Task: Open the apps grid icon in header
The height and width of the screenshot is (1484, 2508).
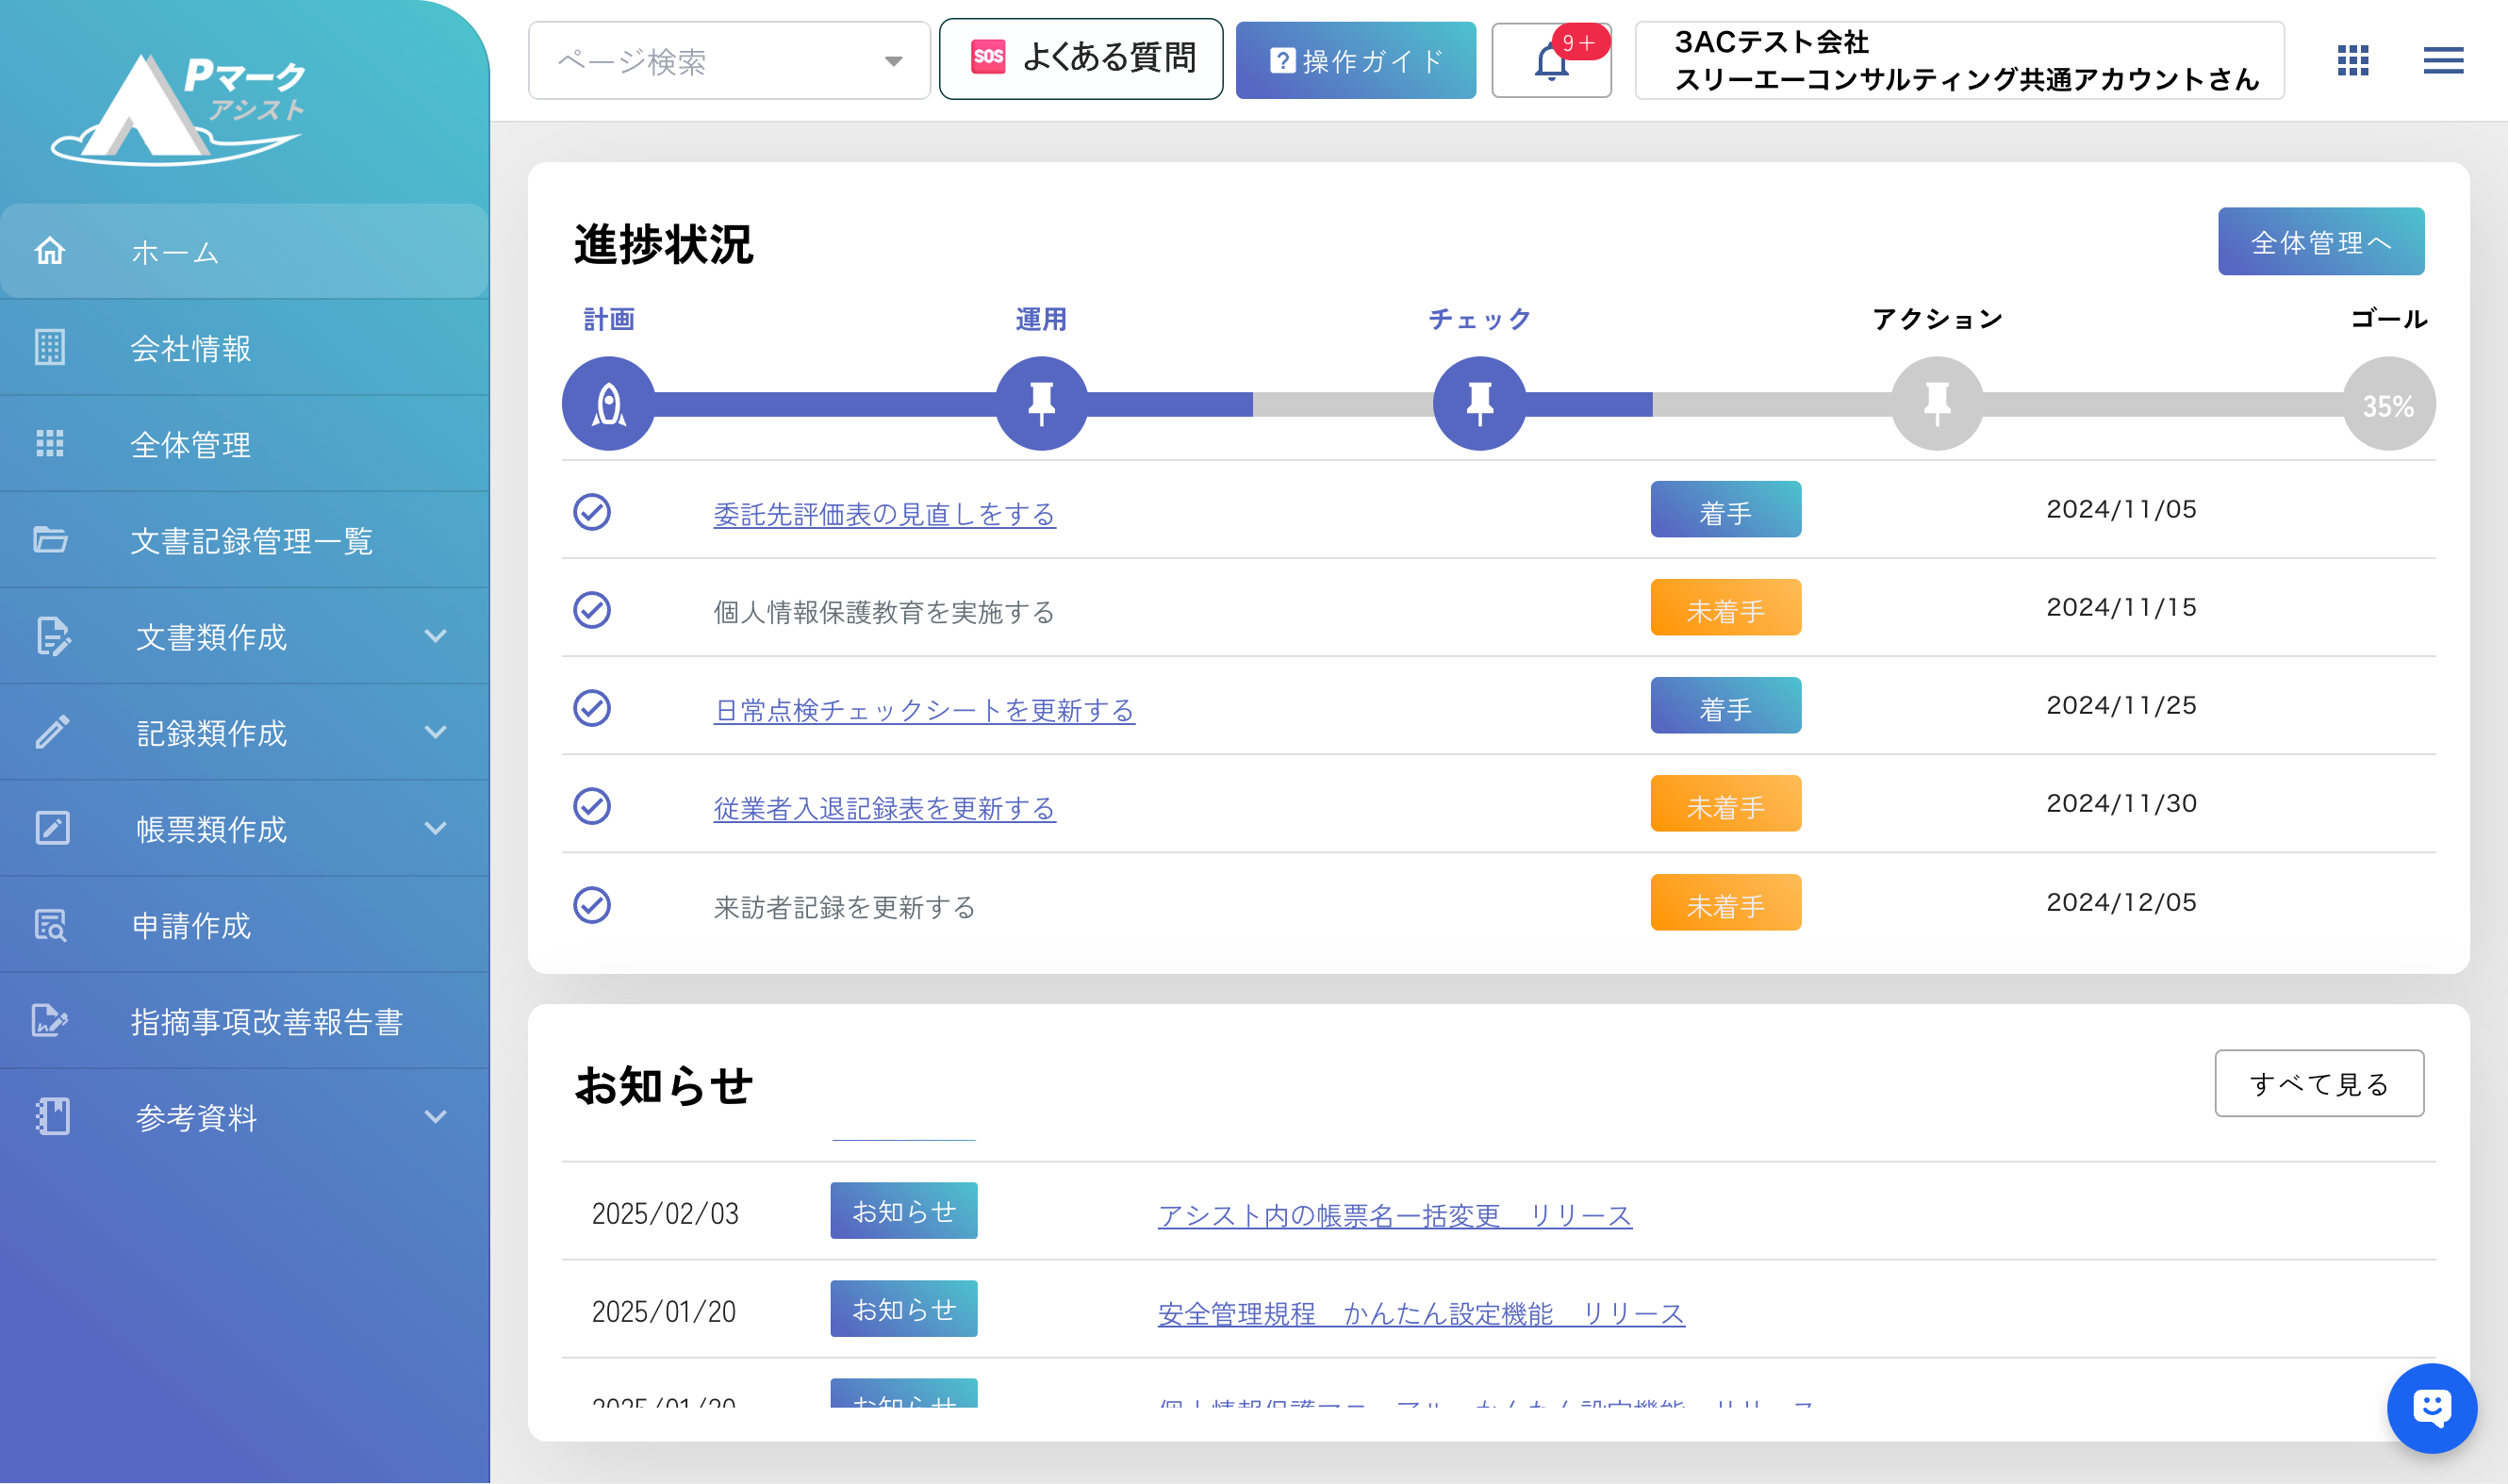Action: [x=2352, y=61]
